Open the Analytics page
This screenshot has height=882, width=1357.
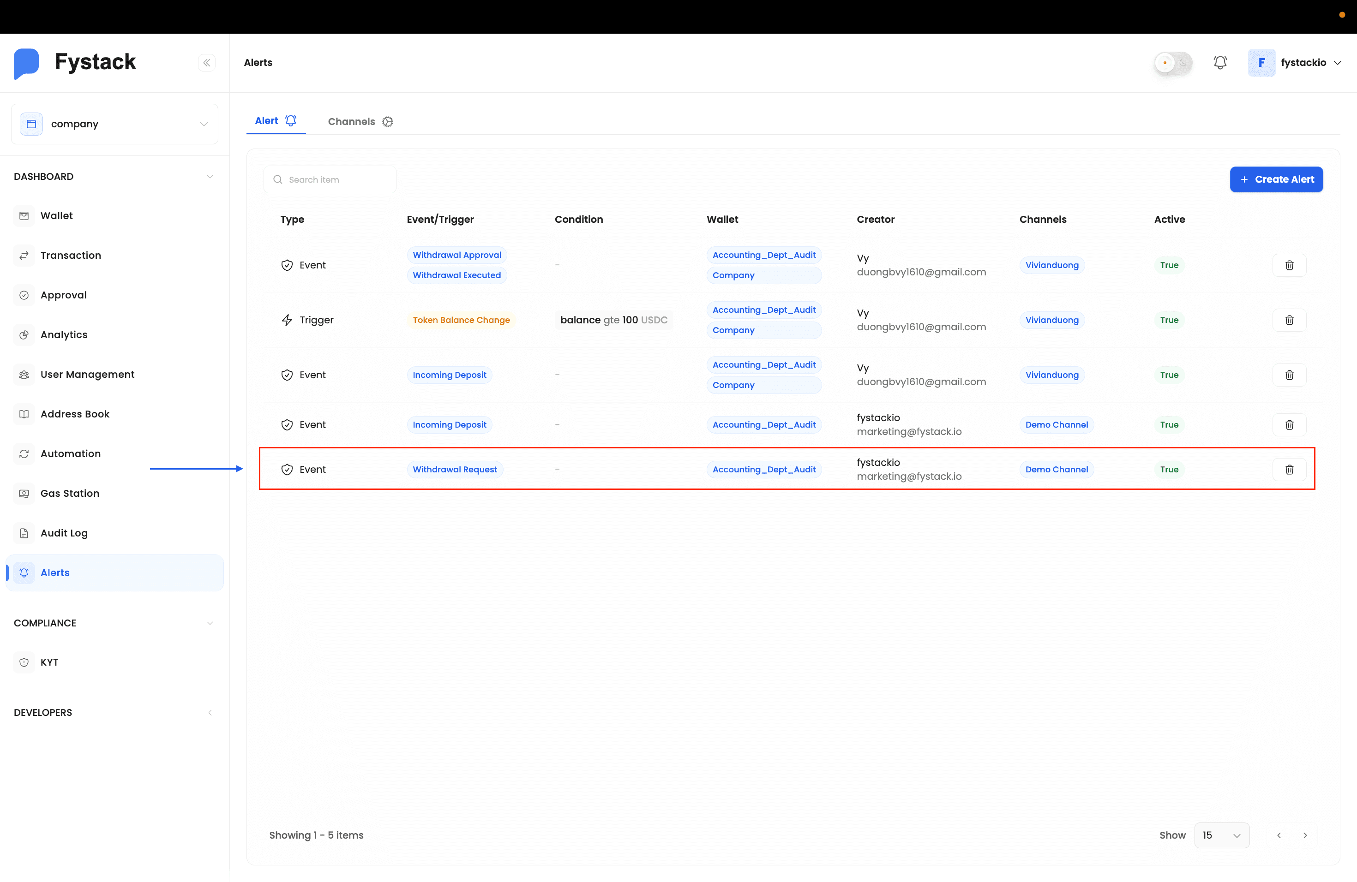(x=63, y=334)
